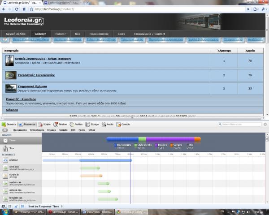269x215 pixels.
Task: Open the Storage panel
Action: click(92, 124)
